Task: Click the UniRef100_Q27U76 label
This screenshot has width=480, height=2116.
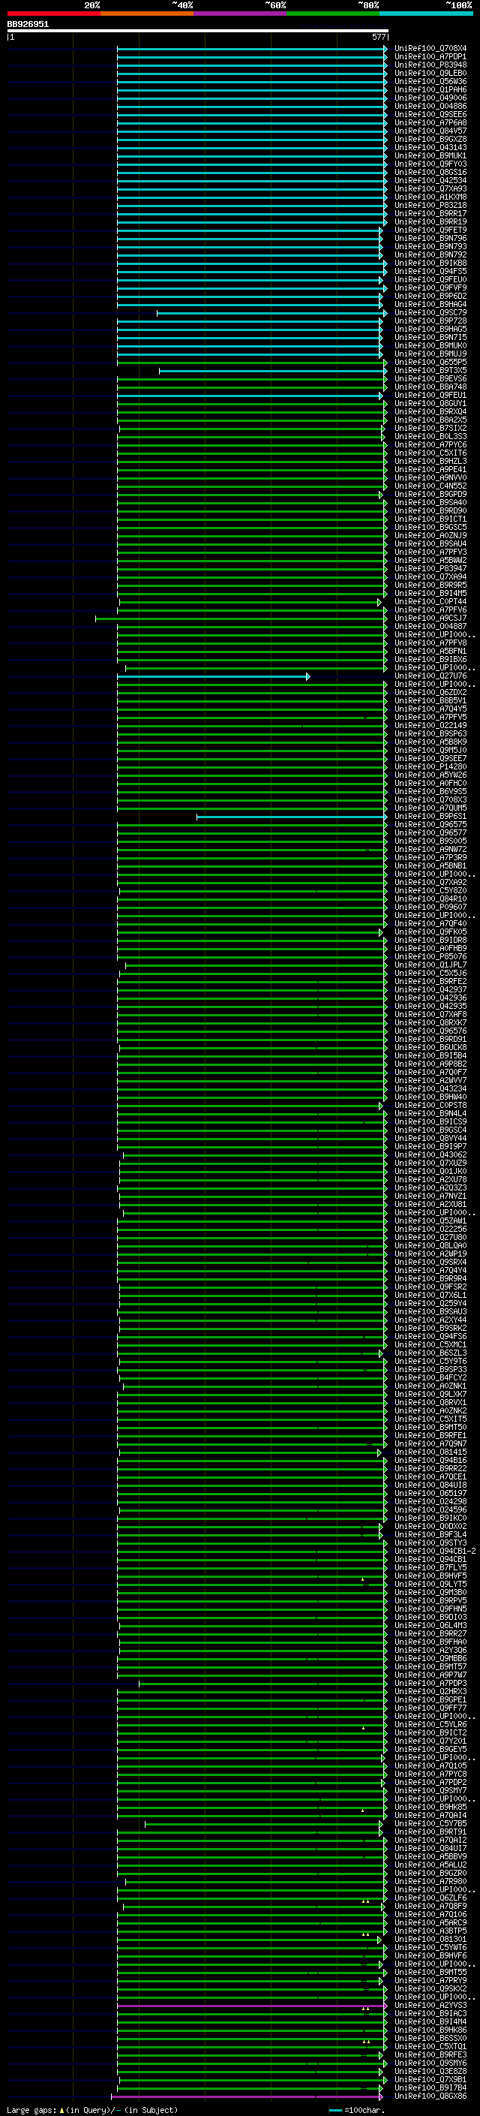Action: [x=430, y=676]
